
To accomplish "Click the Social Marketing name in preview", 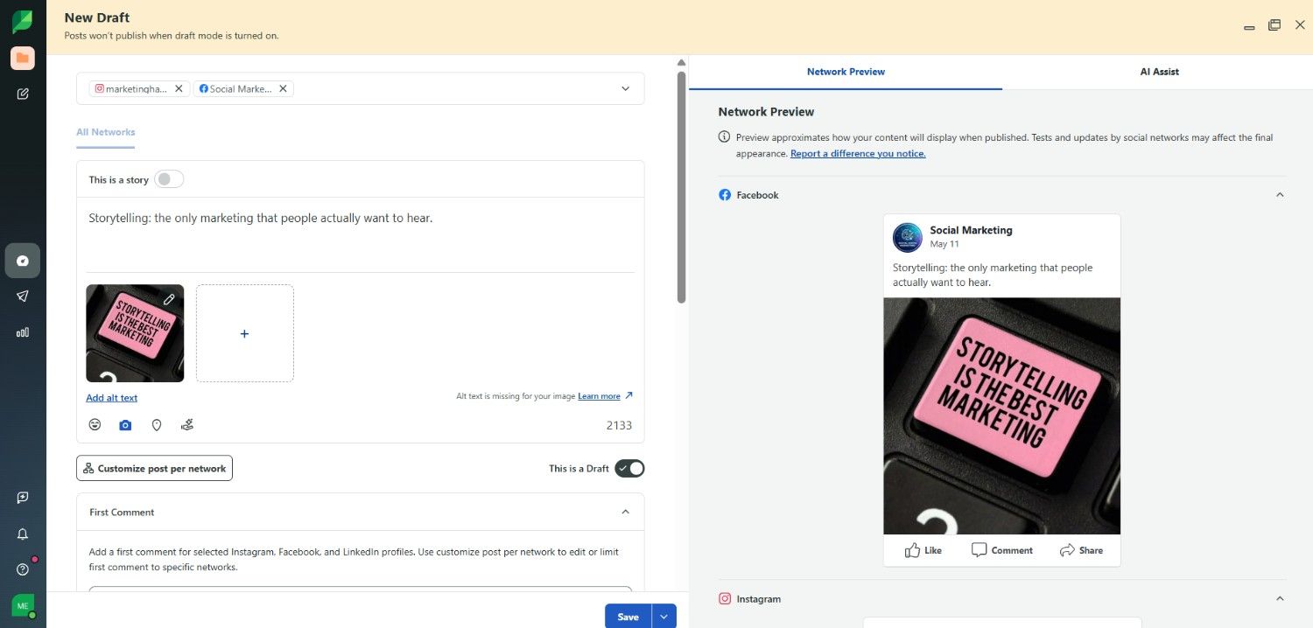I will 971,230.
